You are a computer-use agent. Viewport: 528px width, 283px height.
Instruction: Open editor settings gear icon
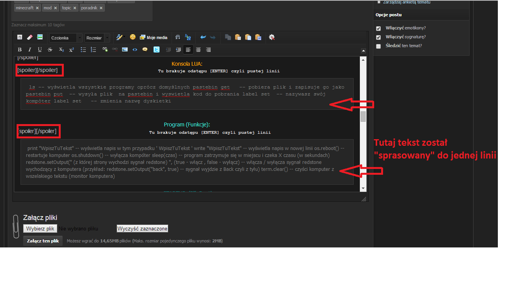[272, 38]
